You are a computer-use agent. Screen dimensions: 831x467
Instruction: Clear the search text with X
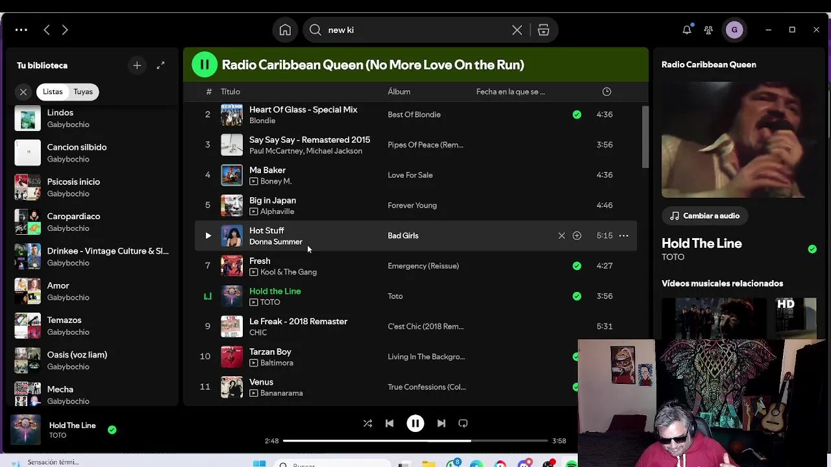[x=517, y=30]
